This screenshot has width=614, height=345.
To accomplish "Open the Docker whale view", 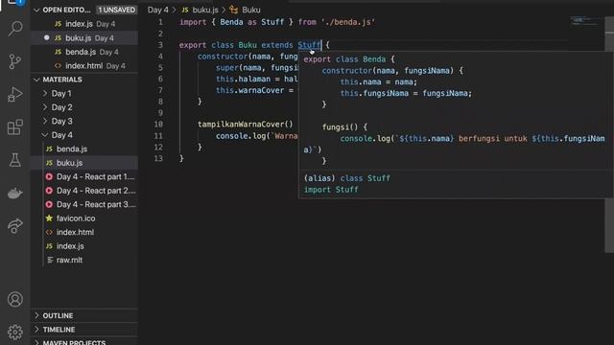I will point(15,193).
